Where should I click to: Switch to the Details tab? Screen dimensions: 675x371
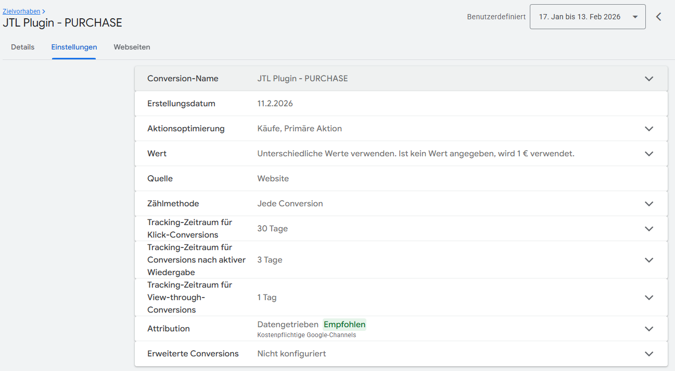tap(23, 47)
